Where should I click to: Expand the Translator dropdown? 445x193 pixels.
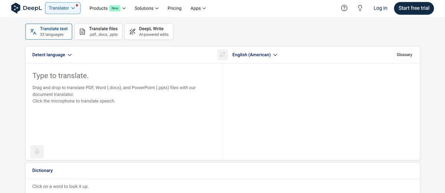pyautogui.click(x=63, y=8)
